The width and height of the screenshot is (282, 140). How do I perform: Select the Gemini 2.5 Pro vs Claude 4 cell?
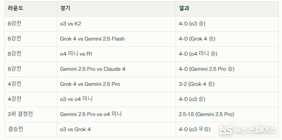(x=116, y=69)
